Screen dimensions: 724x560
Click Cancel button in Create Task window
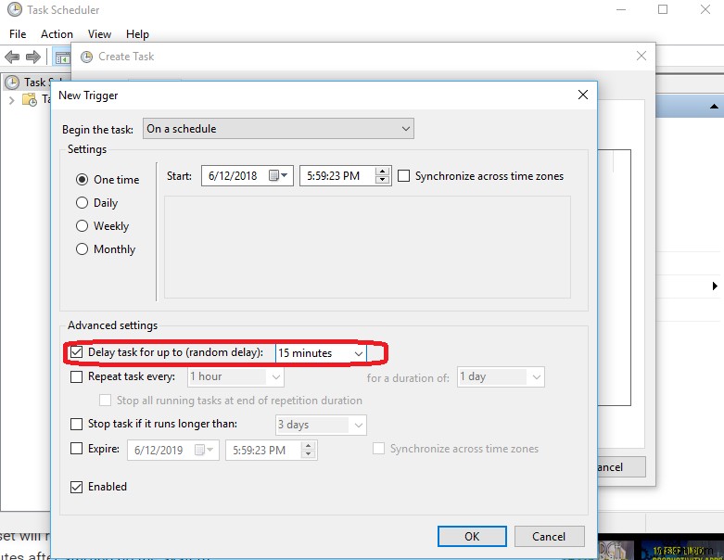620,466
